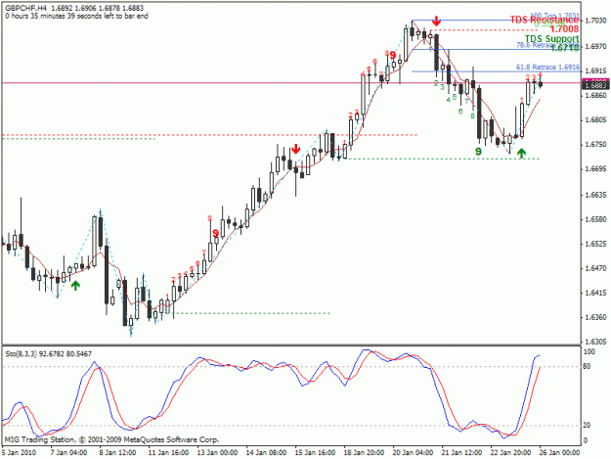611x459 pixels.
Task: Click the 13 Jan 00:00 date label
Action: pos(217,452)
